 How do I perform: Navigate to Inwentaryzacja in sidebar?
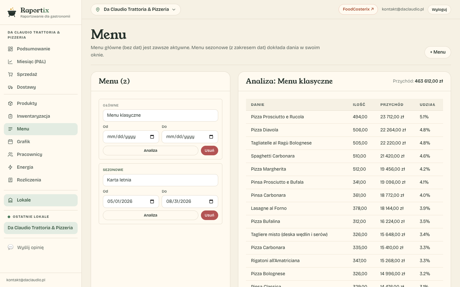(41, 116)
